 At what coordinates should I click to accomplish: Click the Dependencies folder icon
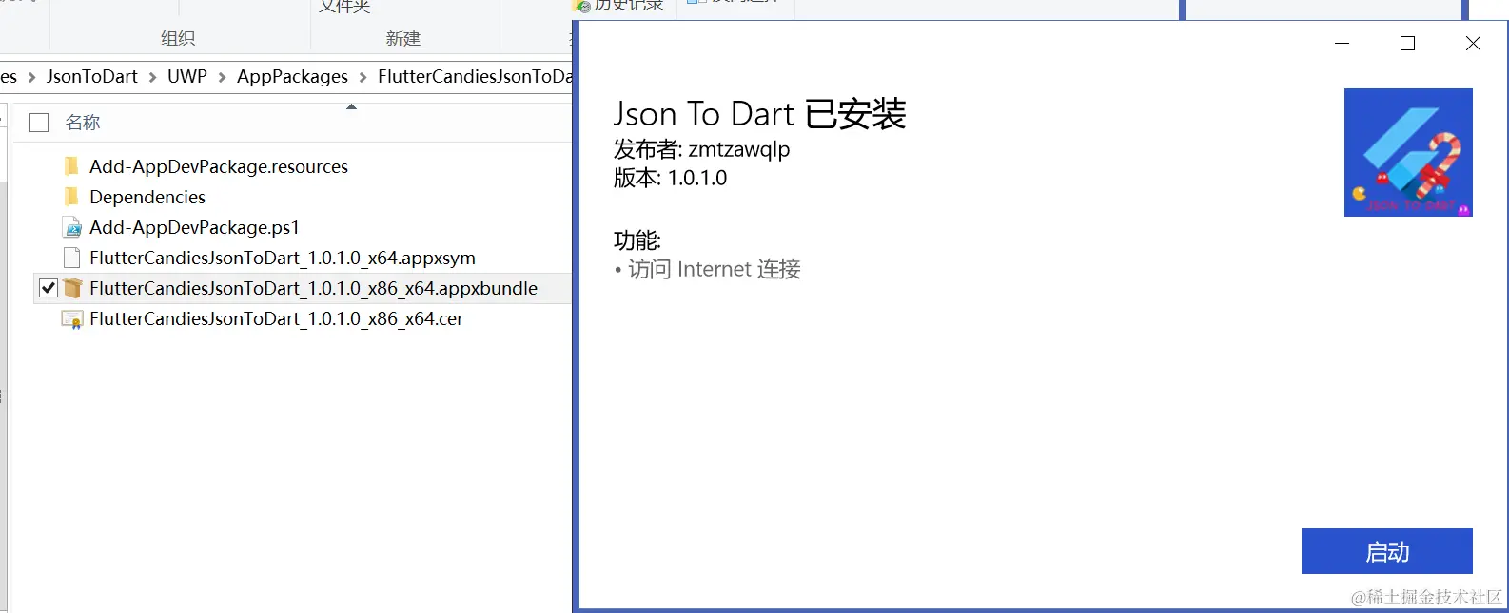coord(71,197)
